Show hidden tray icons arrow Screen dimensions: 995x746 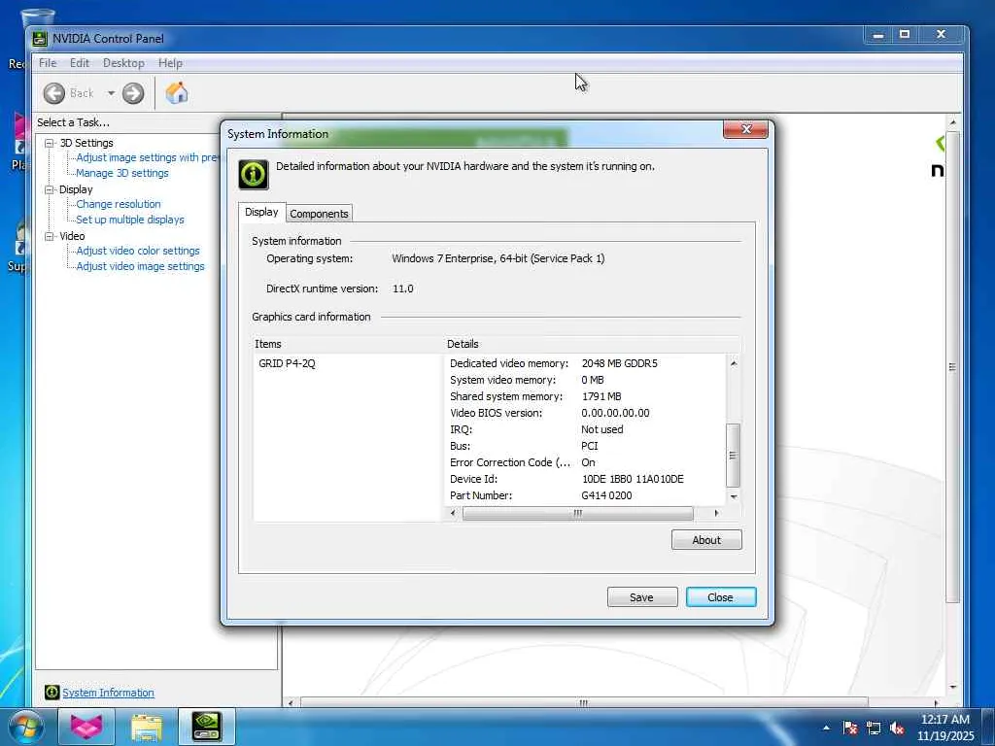pos(826,728)
